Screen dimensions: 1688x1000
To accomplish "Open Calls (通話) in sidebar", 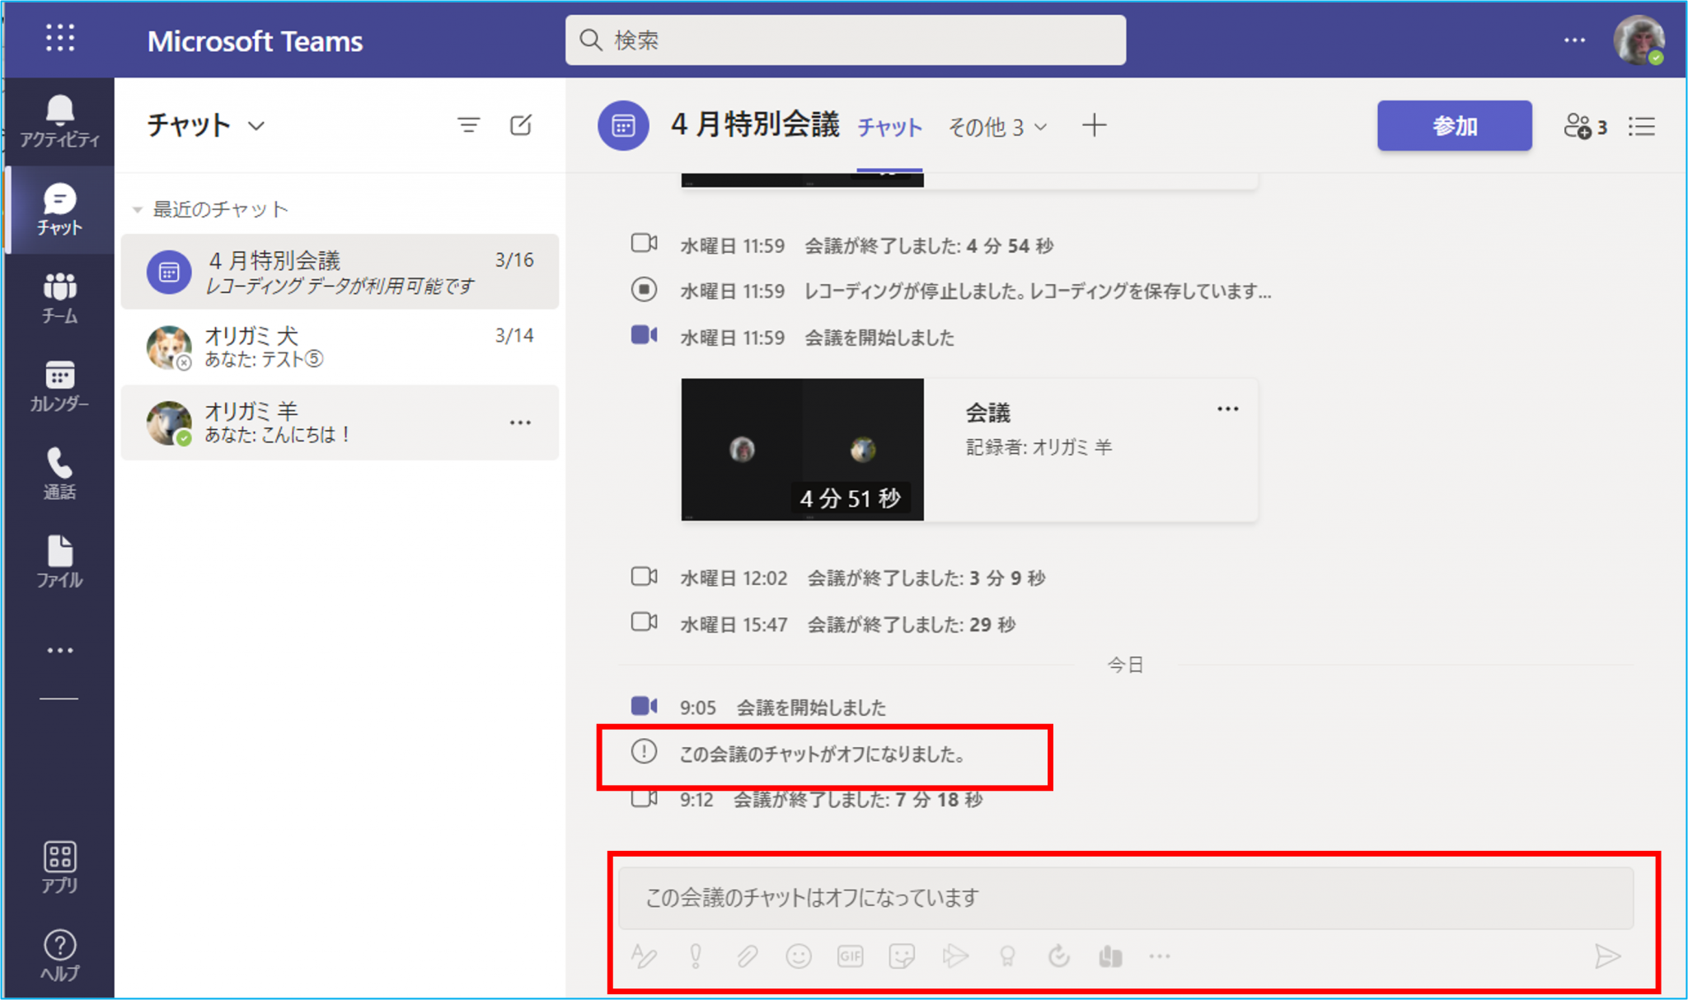I will (x=59, y=474).
